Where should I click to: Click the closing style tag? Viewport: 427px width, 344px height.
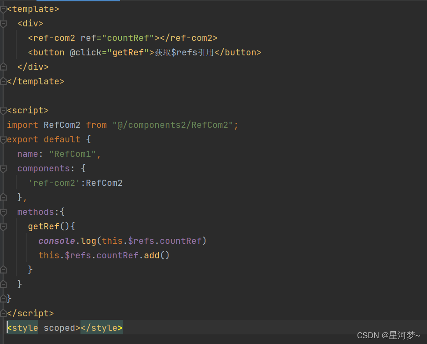(x=102, y=328)
